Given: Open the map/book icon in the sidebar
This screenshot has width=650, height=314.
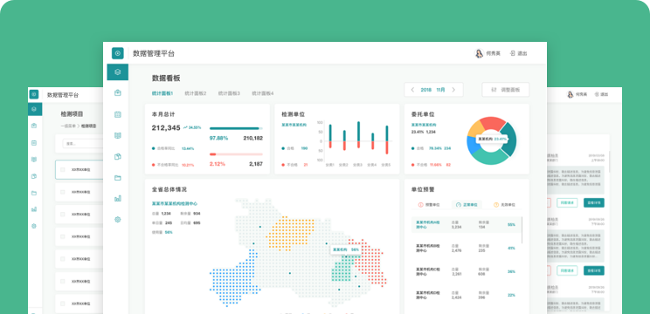Looking at the screenshot, I should tap(118, 136).
